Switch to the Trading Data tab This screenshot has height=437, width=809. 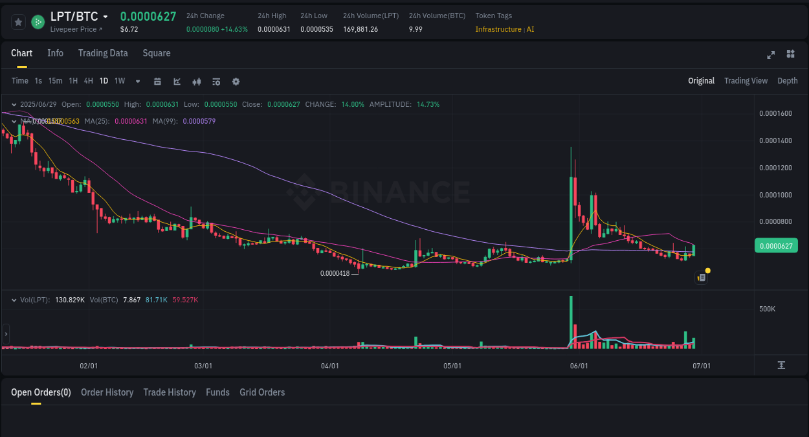(103, 53)
